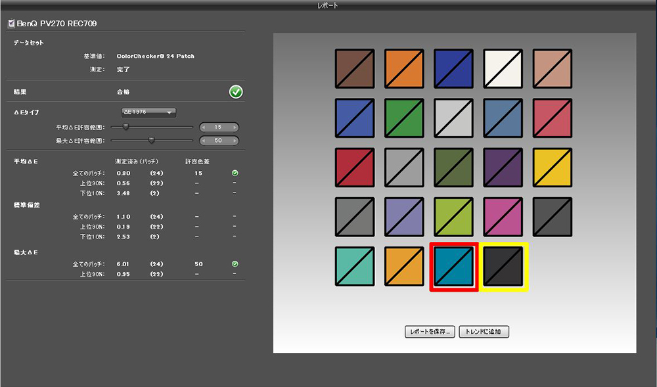Click the BenQ PV270 REC709 profile icon
Image resolution: width=657 pixels, height=387 pixels.
(x=11, y=24)
